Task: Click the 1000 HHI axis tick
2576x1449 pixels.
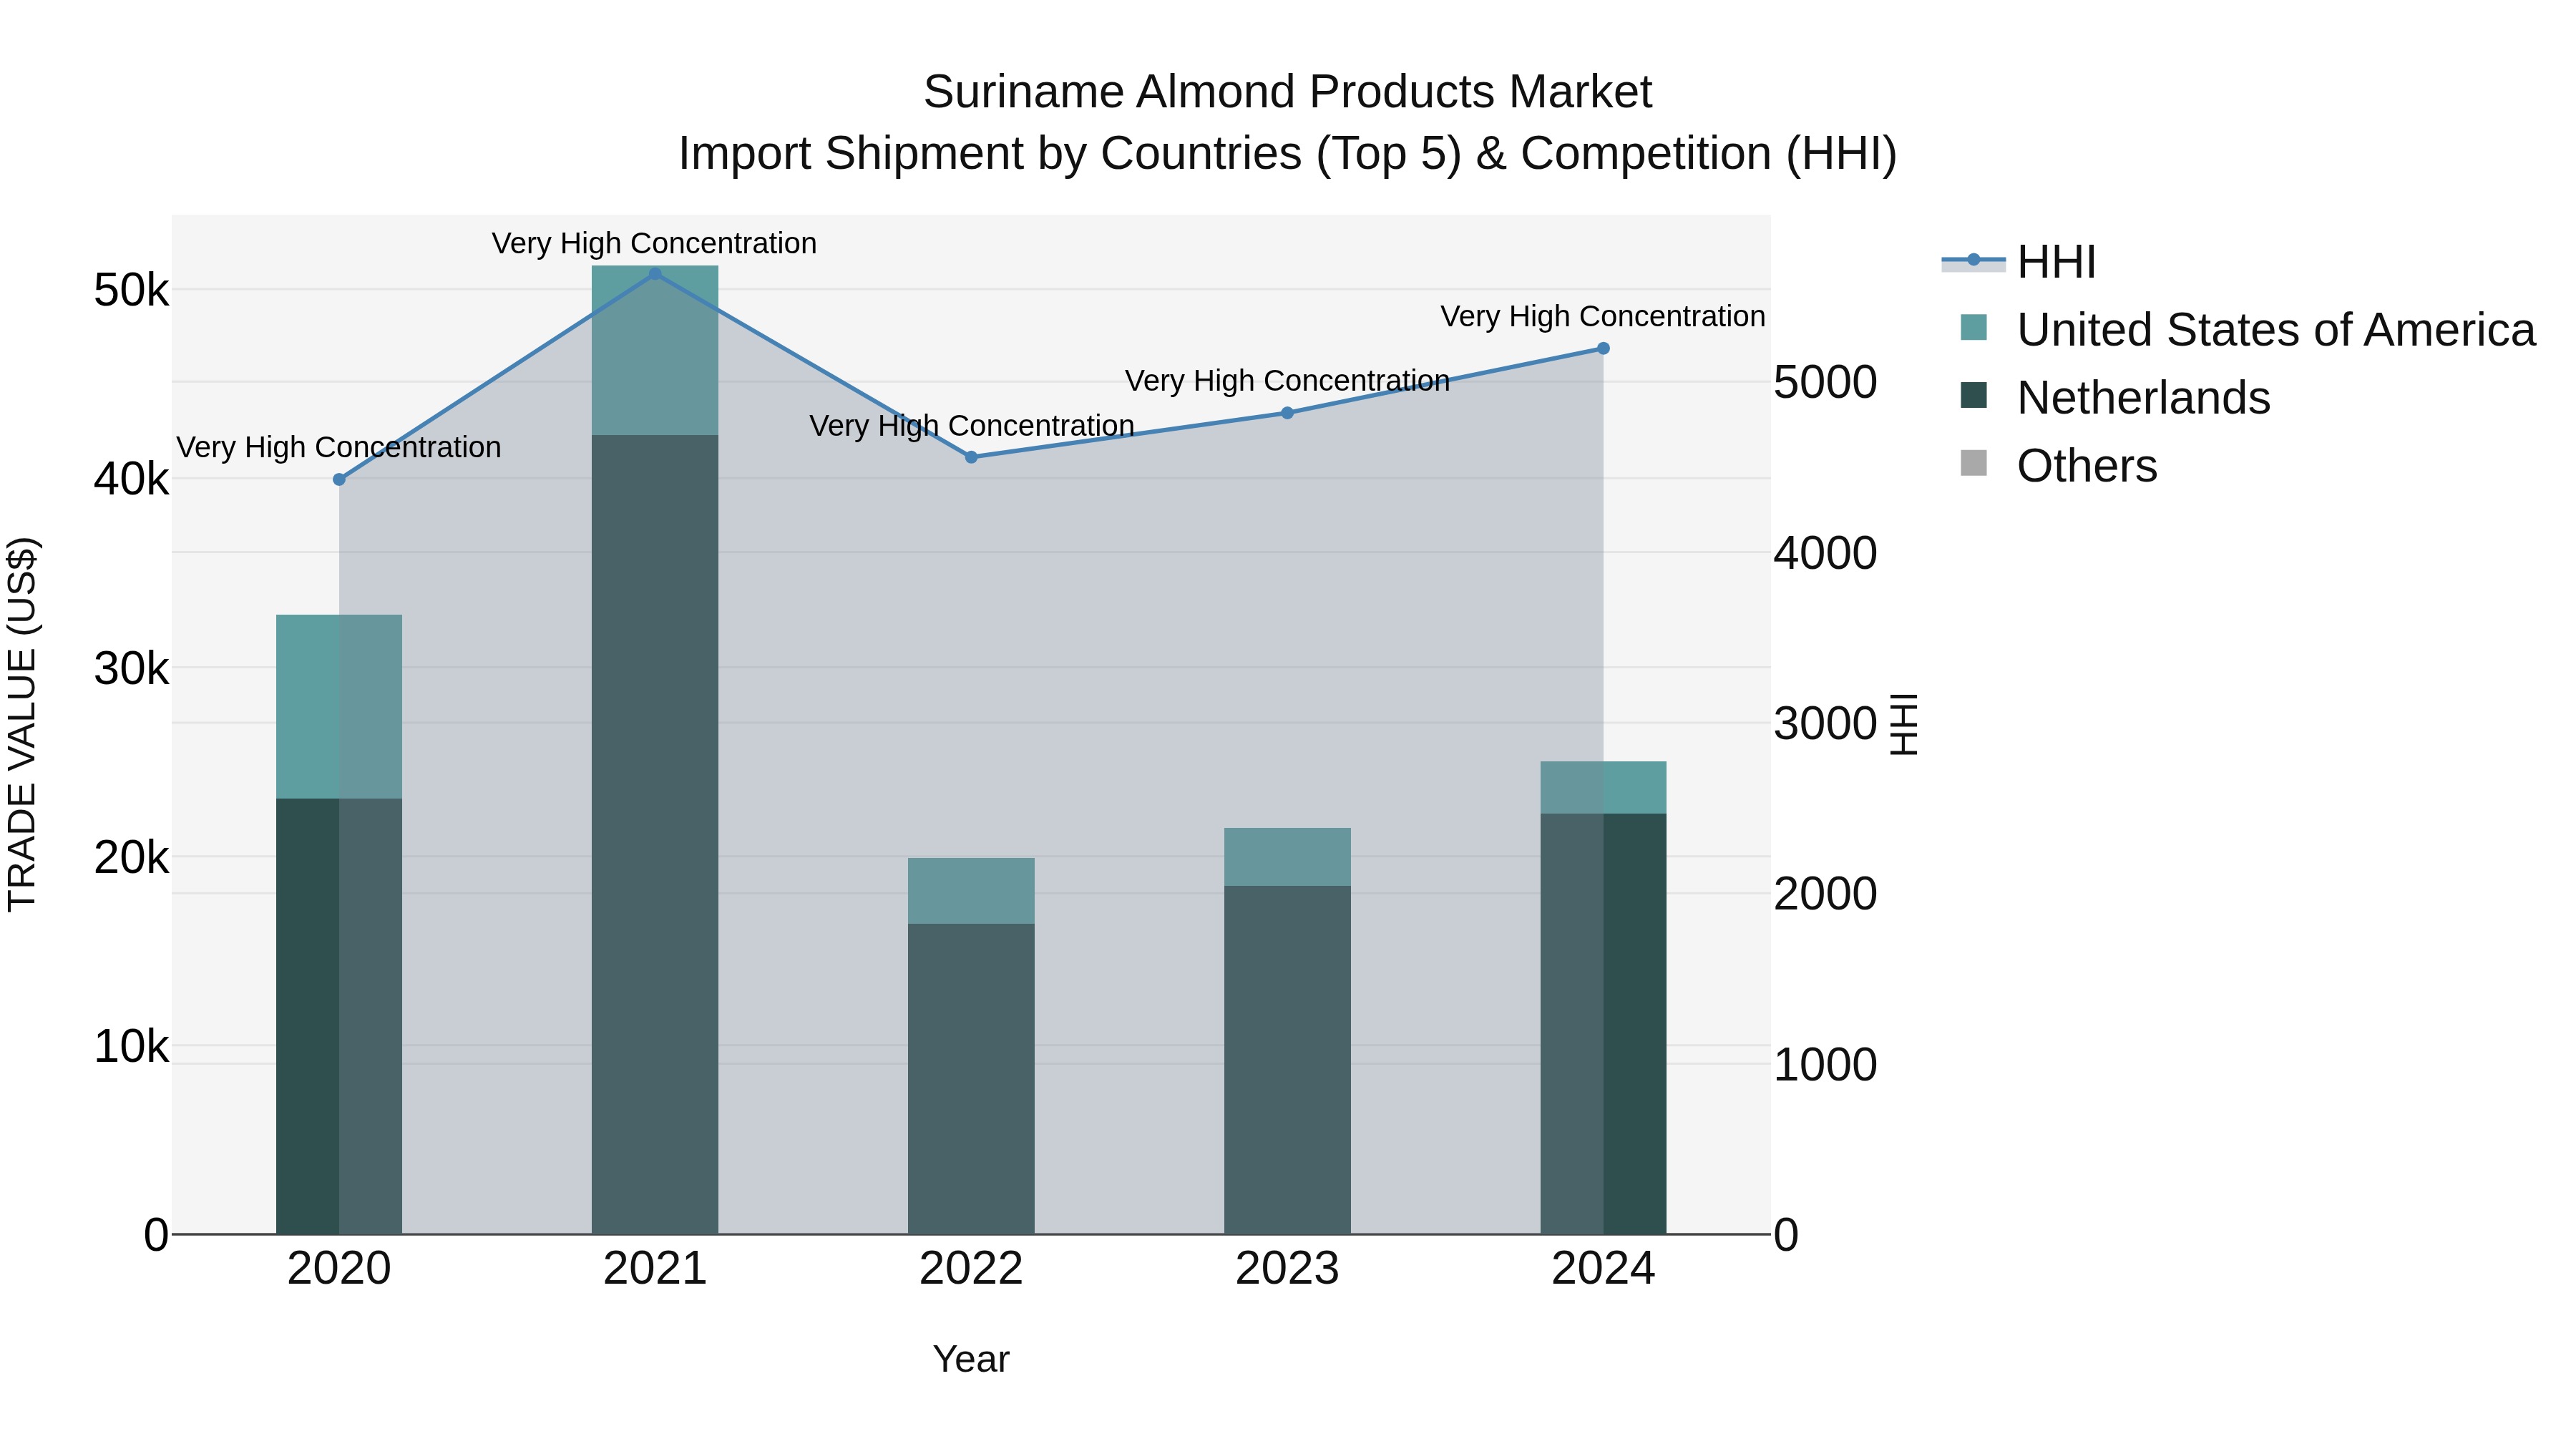Action: [x=1826, y=1065]
